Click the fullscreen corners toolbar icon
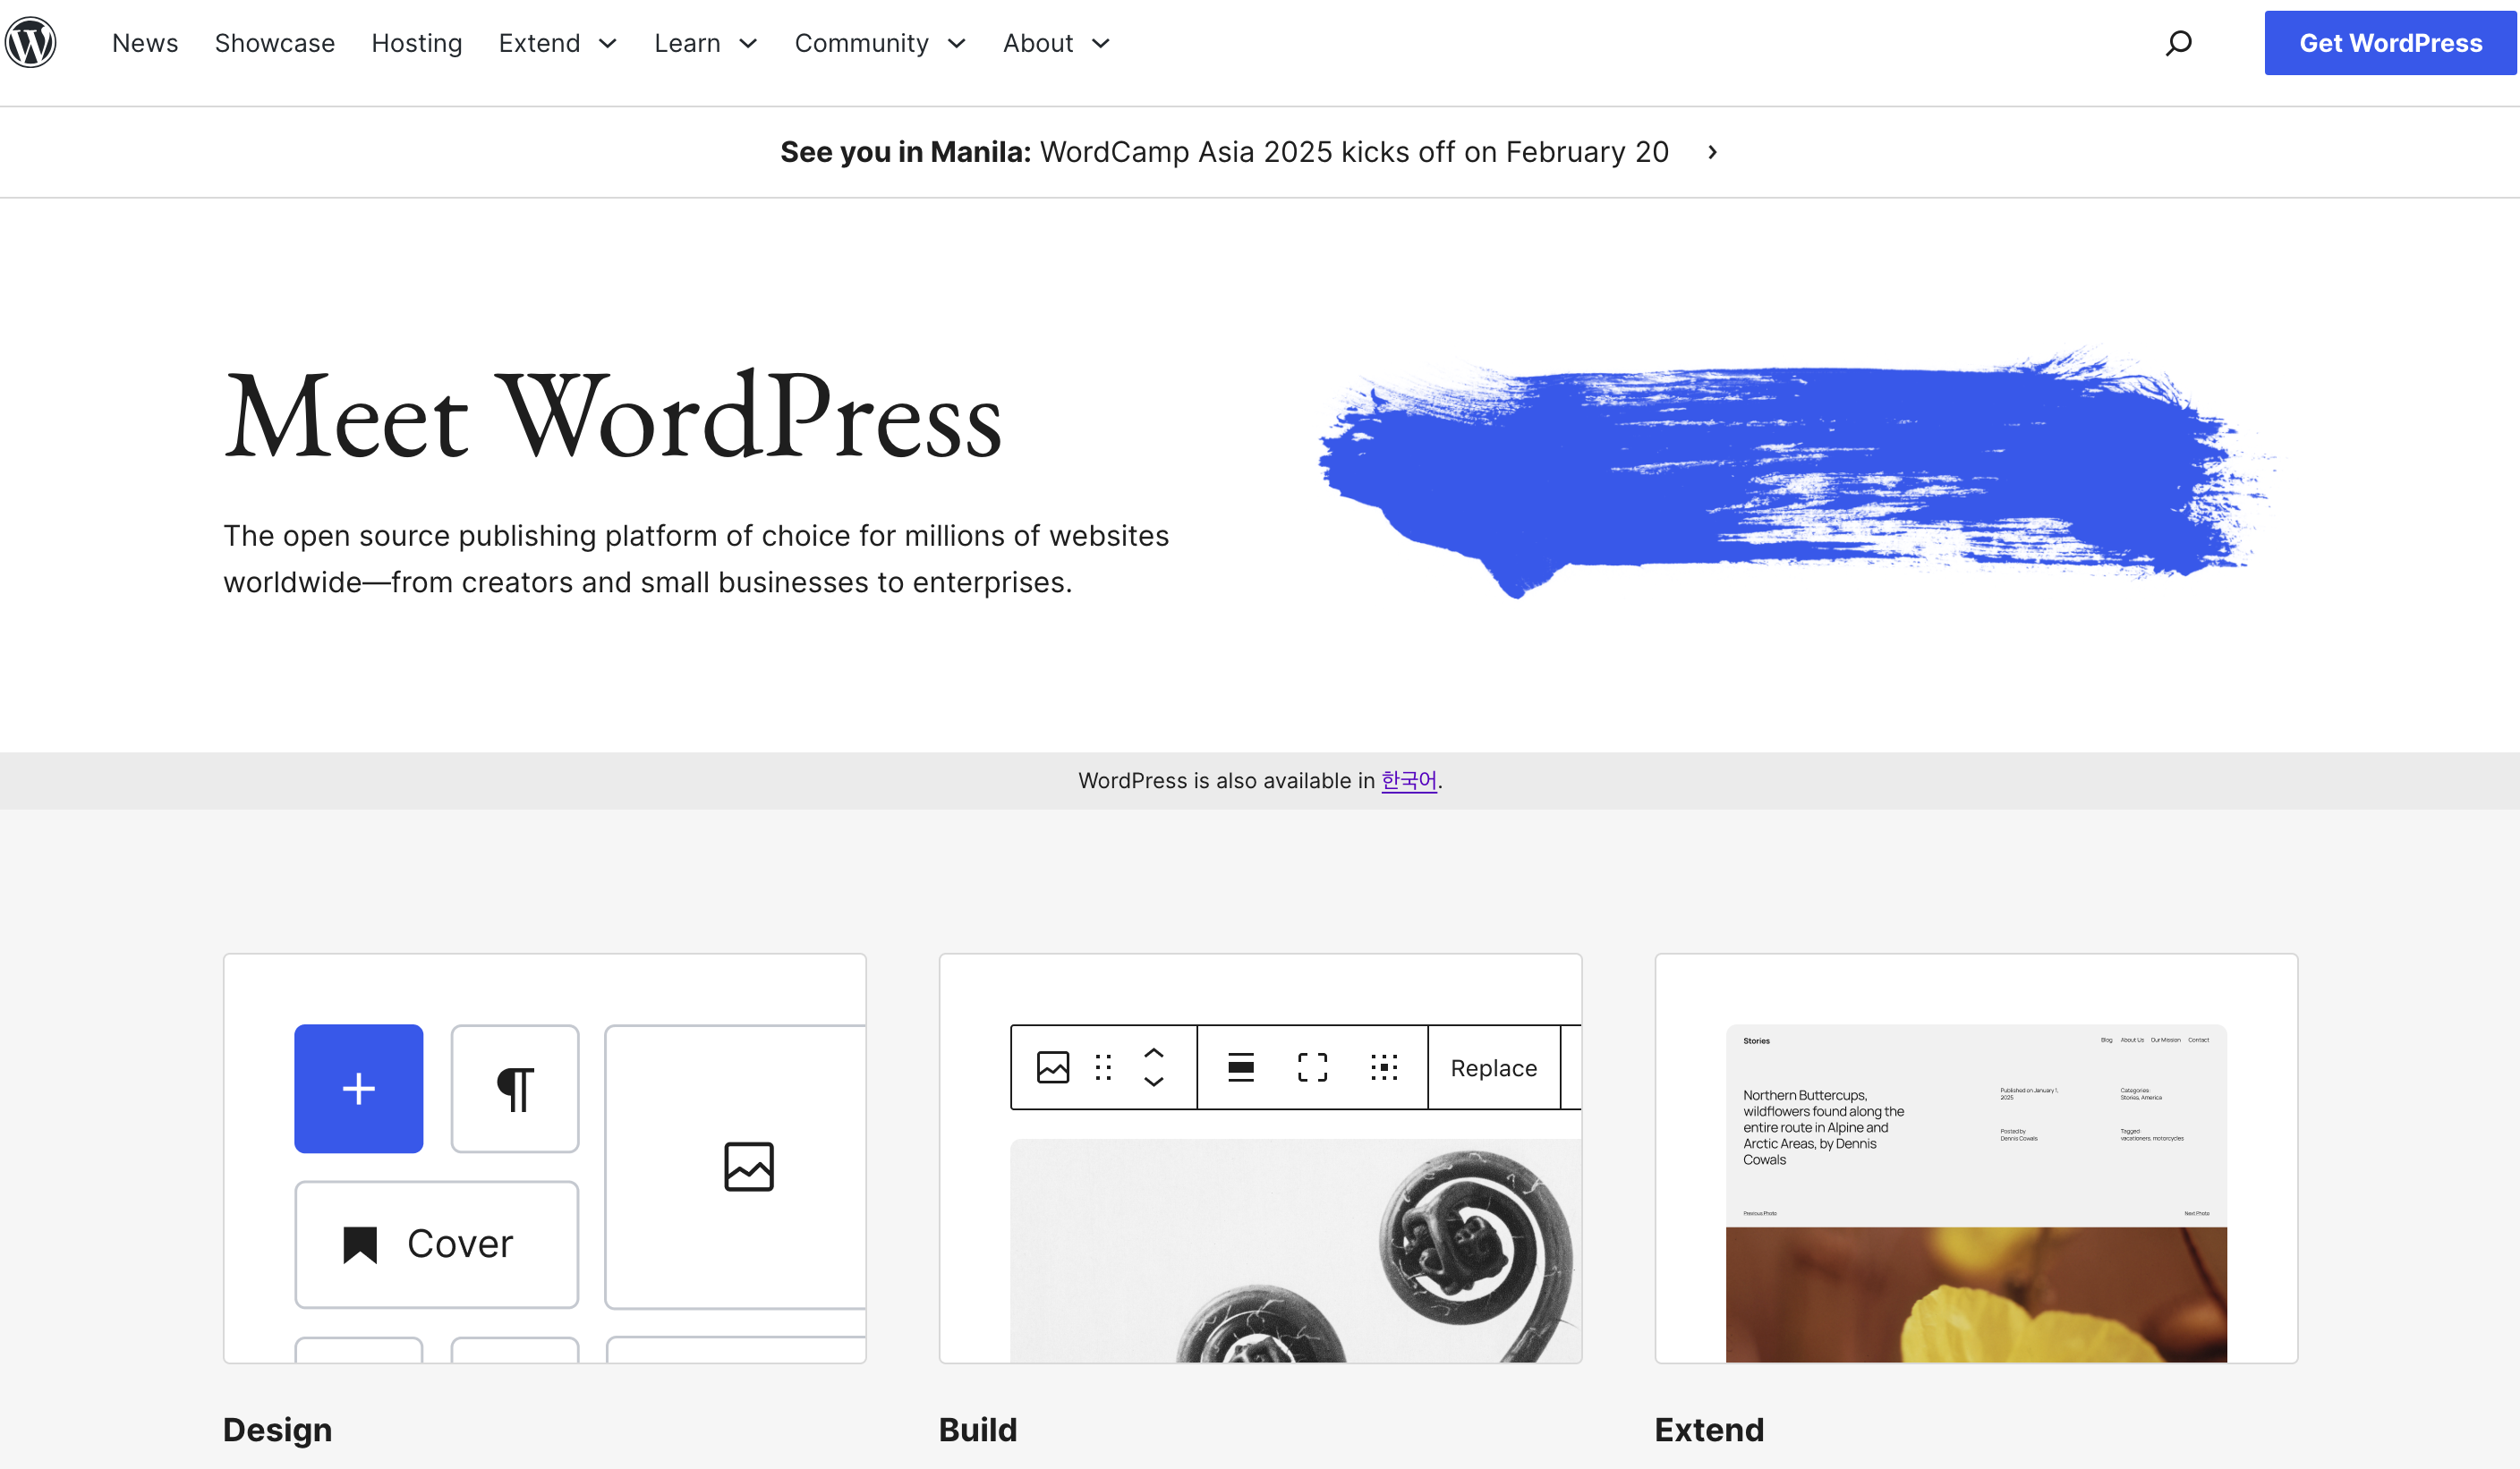 [1312, 1067]
